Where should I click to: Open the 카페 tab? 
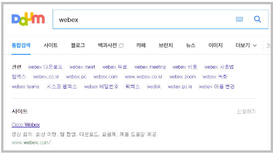click(x=141, y=45)
